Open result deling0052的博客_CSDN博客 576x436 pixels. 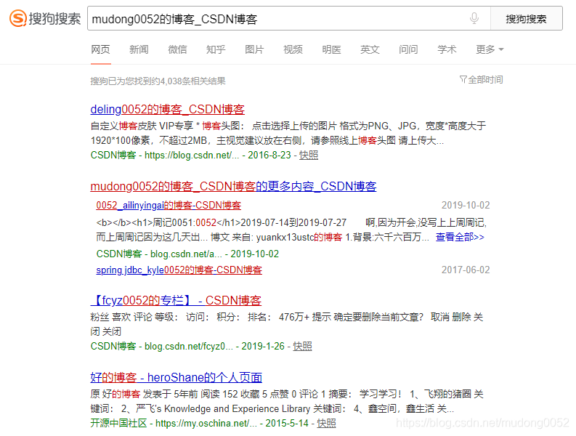pos(168,109)
